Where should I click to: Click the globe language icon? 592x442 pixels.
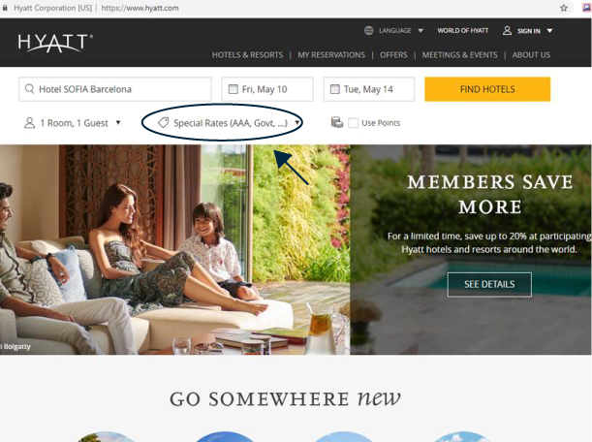click(x=369, y=31)
